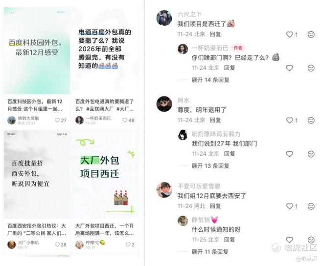Expand 展开 14 条回复
Image resolution: width=323 pixels, height=266 pixels.
(x=210, y=80)
